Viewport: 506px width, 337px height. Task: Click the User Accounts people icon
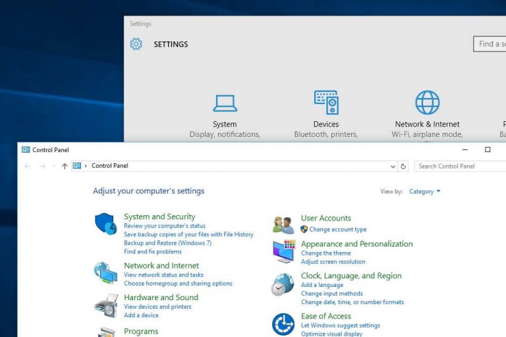(283, 224)
